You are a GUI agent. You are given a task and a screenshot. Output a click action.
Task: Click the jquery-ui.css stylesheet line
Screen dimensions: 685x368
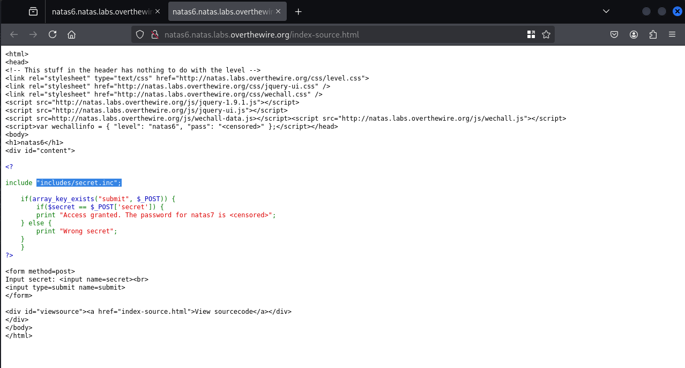click(x=168, y=86)
